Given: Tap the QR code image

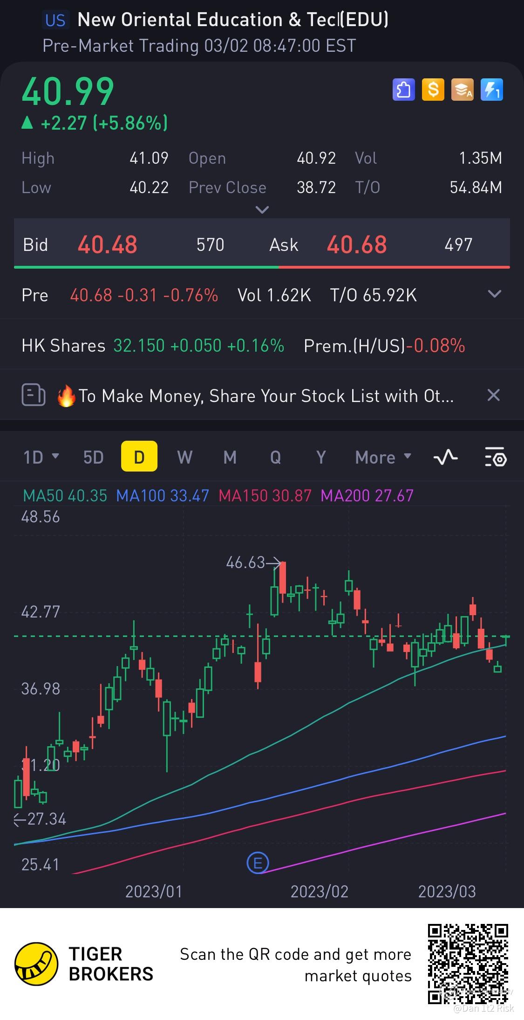Looking at the screenshot, I should coord(468,964).
